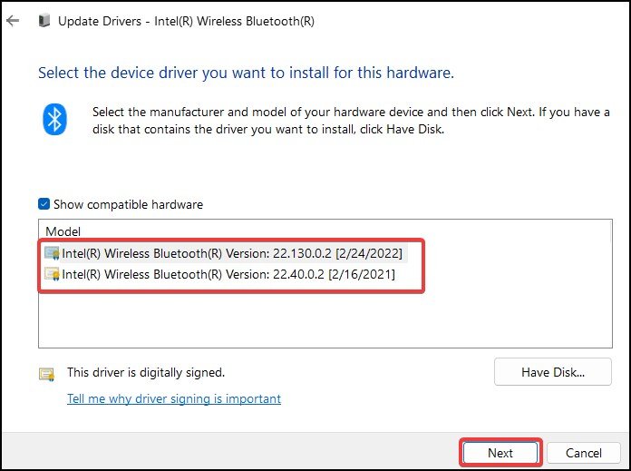Click the Model column header
This screenshot has height=471, width=631.
pos(63,231)
